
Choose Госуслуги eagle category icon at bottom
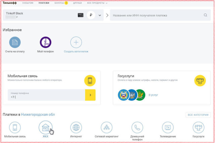[x=199, y=127]
